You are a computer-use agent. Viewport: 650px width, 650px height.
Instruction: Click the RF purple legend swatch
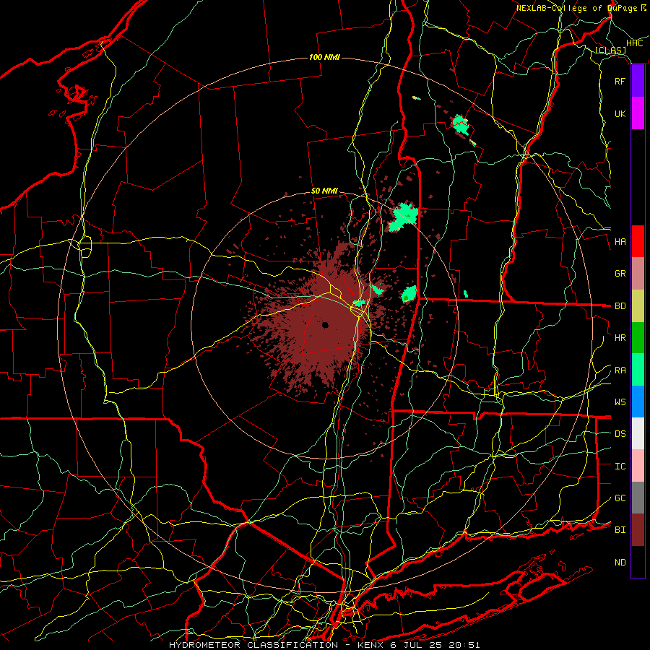click(x=638, y=81)
